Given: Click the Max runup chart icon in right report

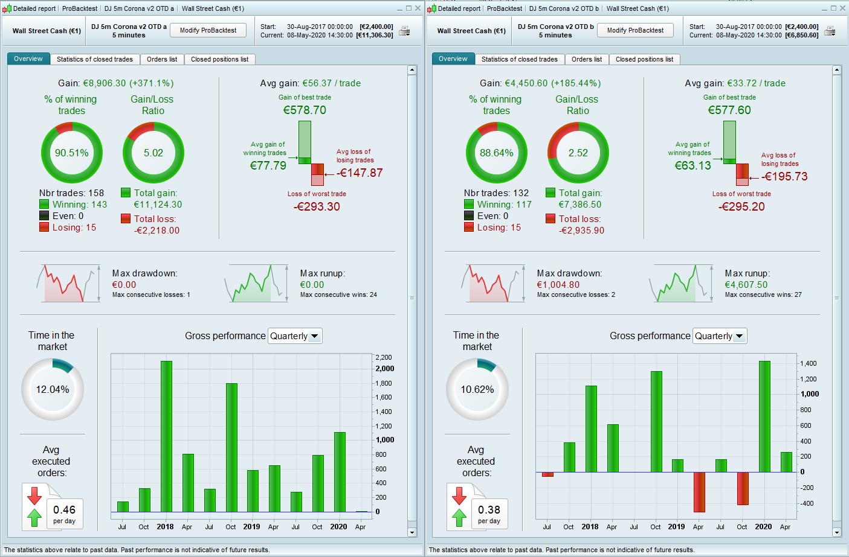Looking at the screenshot, I should (680, 283).
